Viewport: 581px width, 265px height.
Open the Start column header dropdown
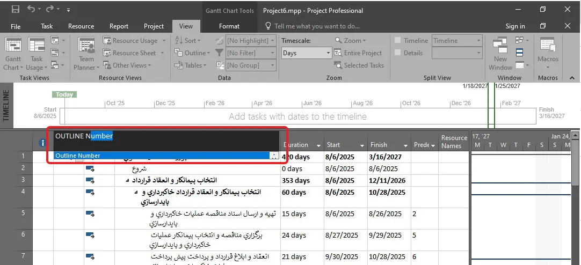[x=362, y=145]
